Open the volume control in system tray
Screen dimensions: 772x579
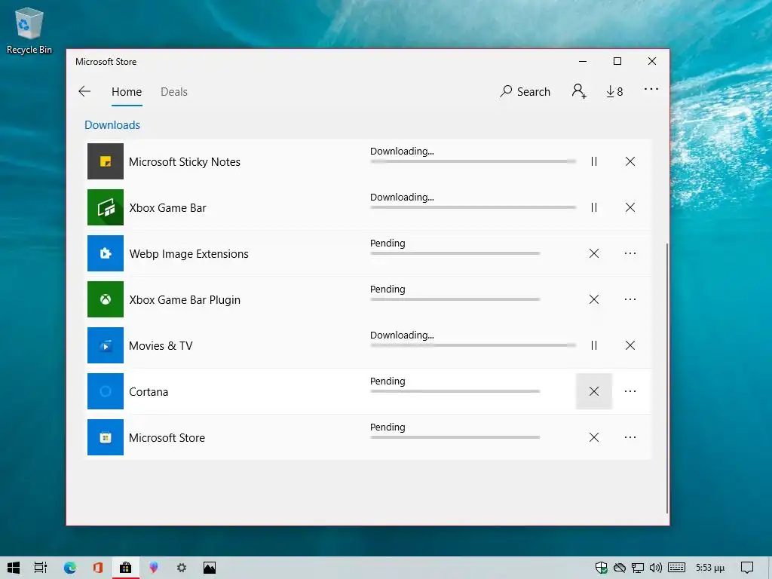[x=655, y=568]
